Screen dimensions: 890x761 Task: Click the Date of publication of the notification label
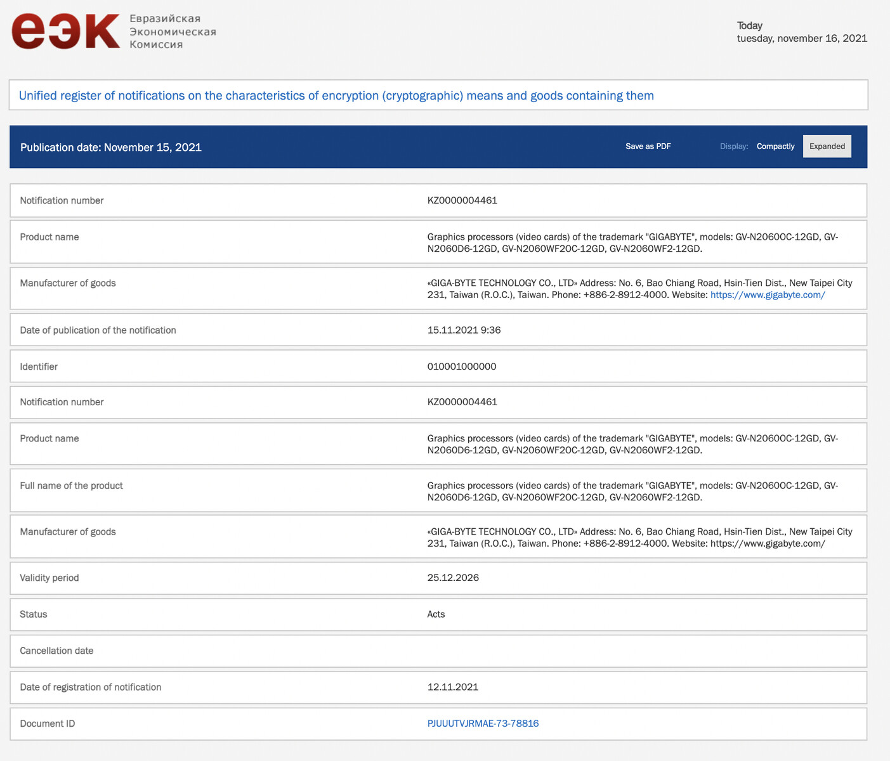tap(98, 330)
